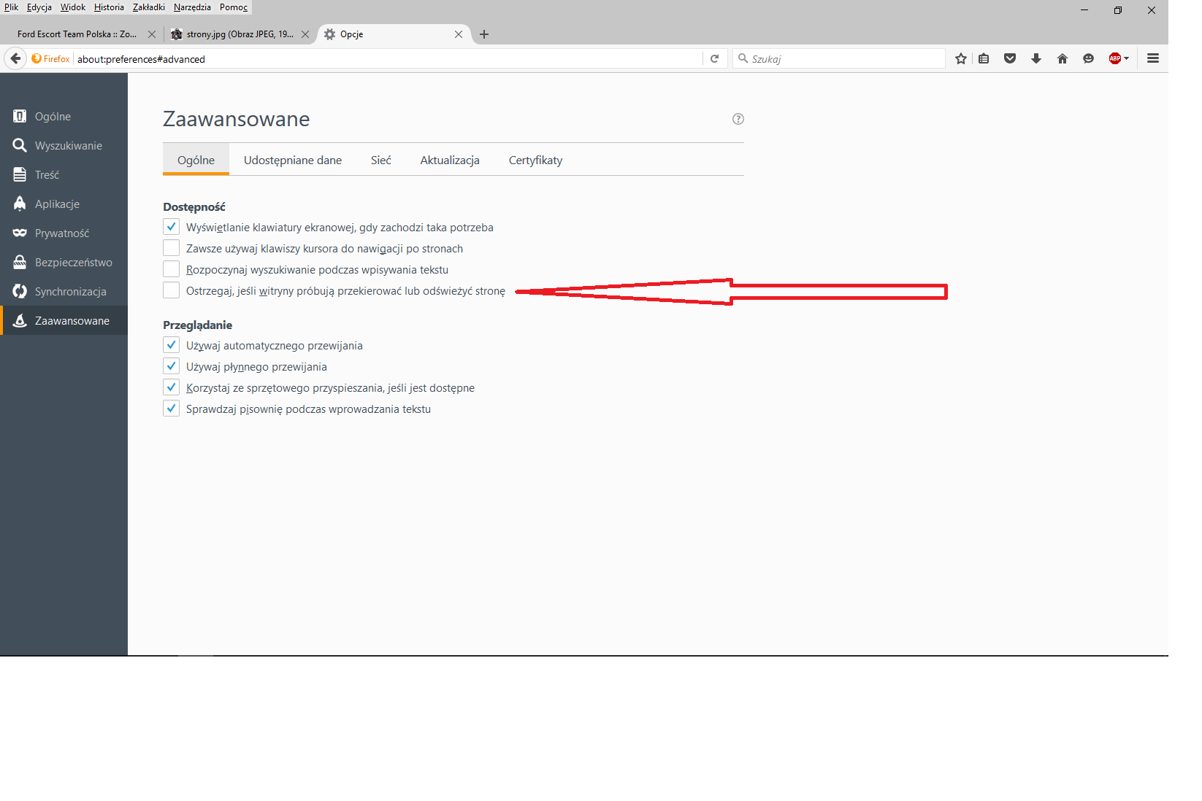Disable on-screen keyboard display checkbox
This screenshot has height=801, width=1202.
pyautogui.click(x=172, y=227)
